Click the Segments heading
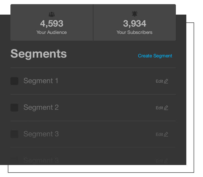The height and width of the screenshot is (177, 203). point(39,54)
